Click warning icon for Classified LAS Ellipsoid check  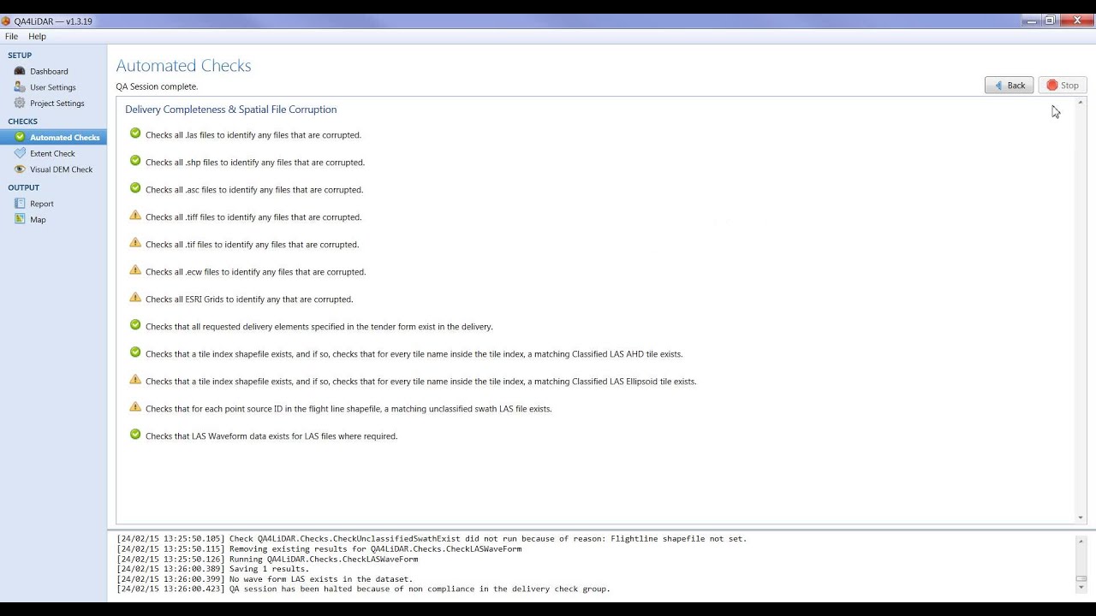pos(135,380)
